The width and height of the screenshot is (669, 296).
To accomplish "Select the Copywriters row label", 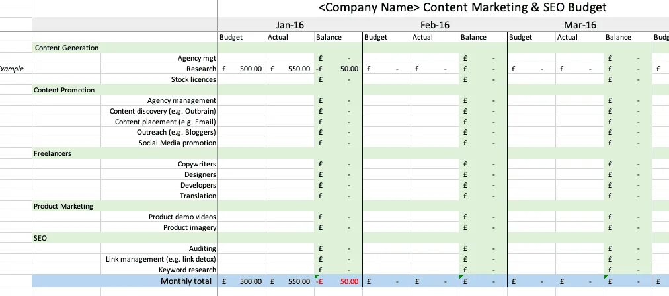I will tap(197, 164).
